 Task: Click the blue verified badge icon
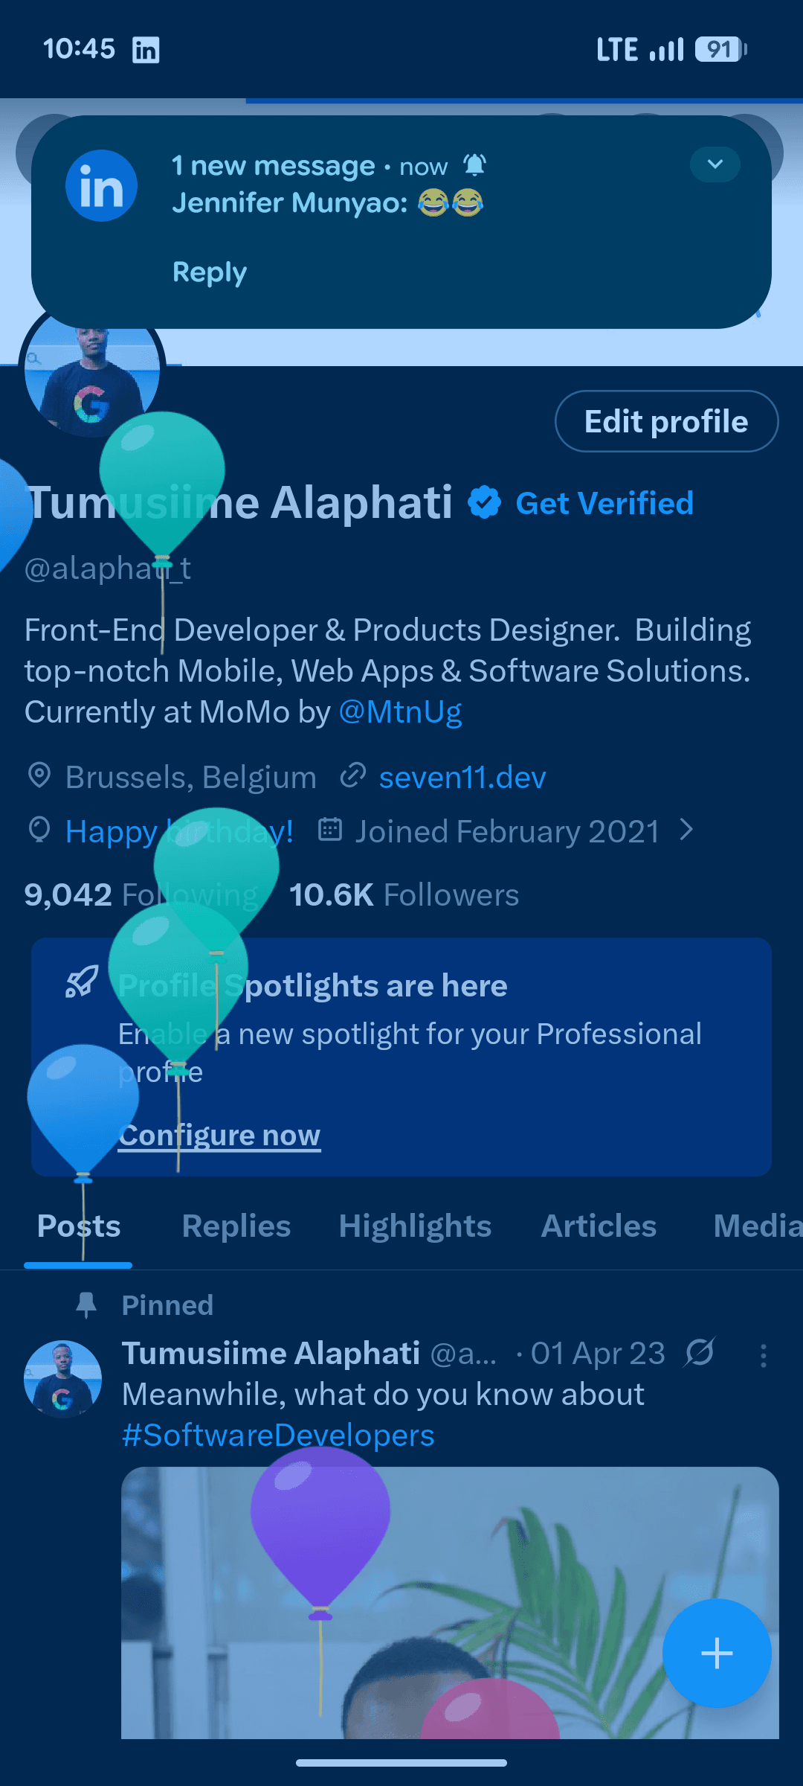coord(484,502)
